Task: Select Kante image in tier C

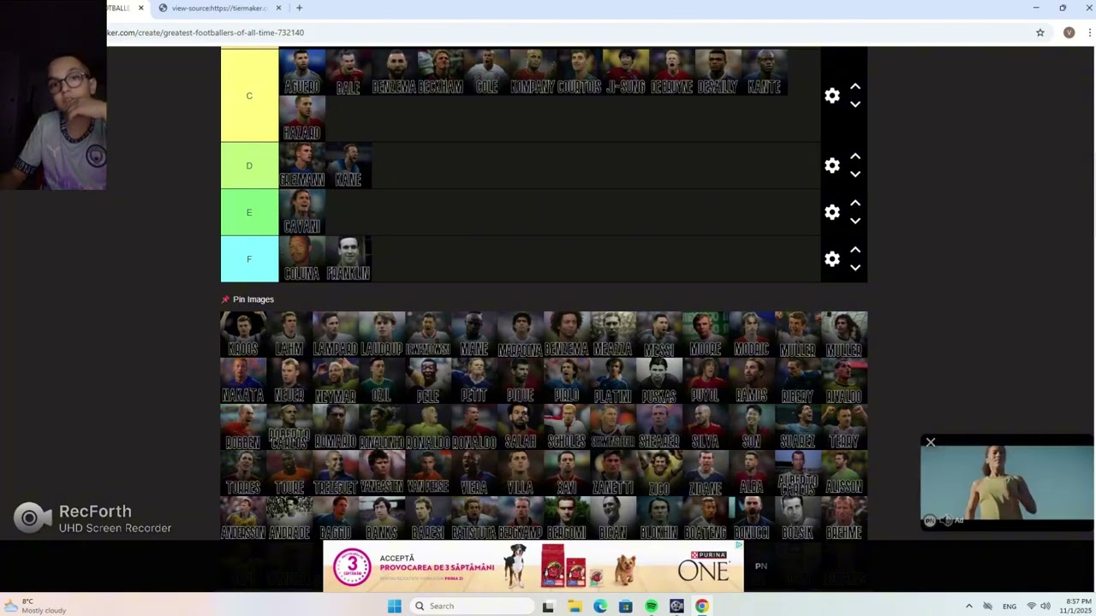Action: coord(764,73)
